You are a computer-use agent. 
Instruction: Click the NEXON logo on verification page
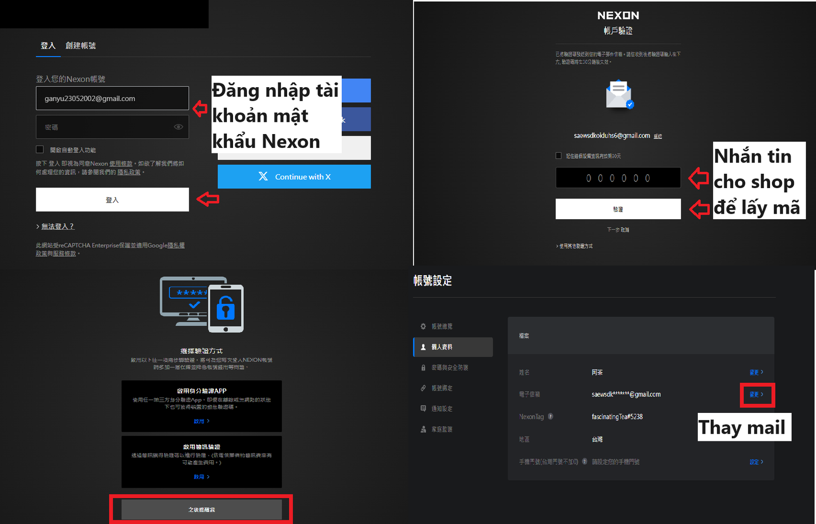click(618, 16)
